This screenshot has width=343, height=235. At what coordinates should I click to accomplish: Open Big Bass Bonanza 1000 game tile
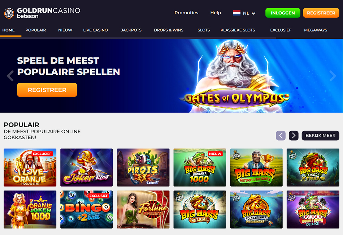pos(200,167)
